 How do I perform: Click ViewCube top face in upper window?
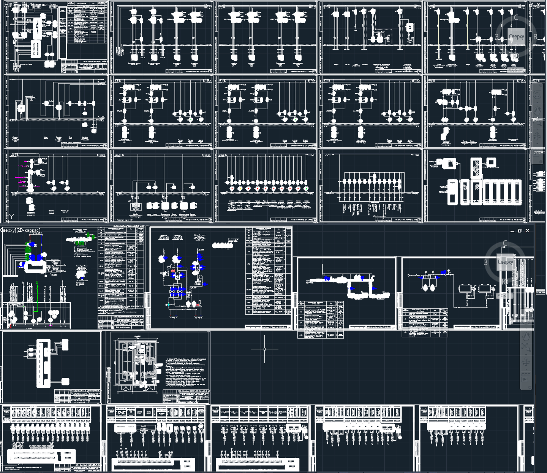click(516, 37)
